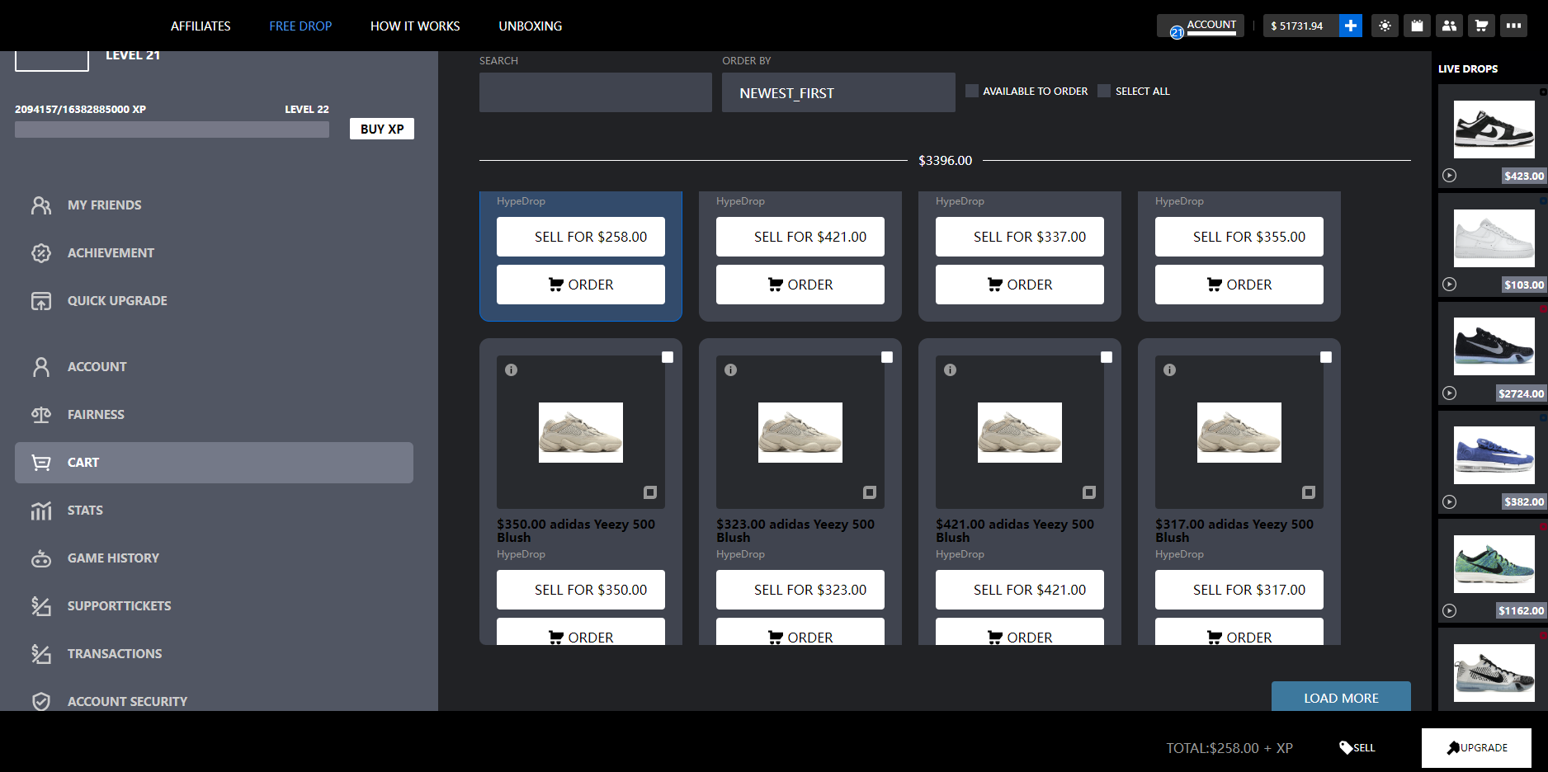
Task: Click the Buy XP button
Action: coord(382,129)
